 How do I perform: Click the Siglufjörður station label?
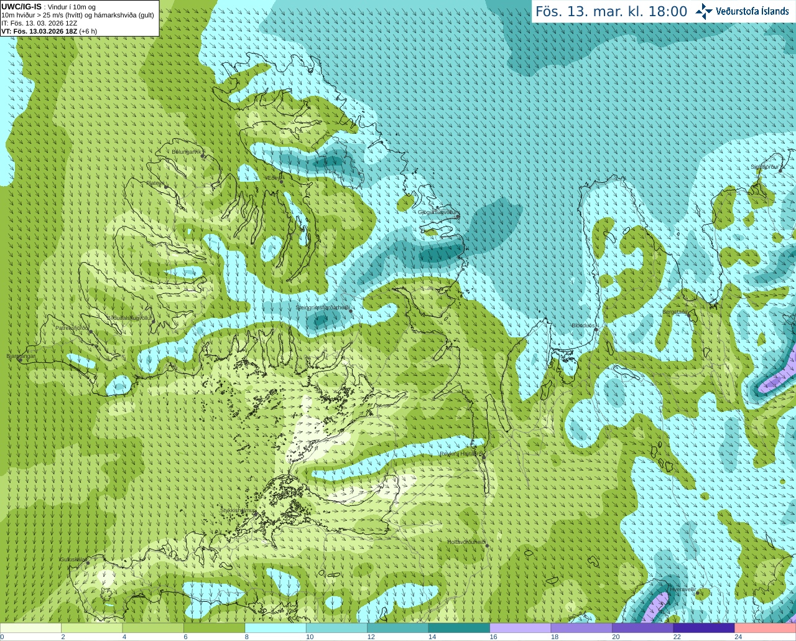764,167
